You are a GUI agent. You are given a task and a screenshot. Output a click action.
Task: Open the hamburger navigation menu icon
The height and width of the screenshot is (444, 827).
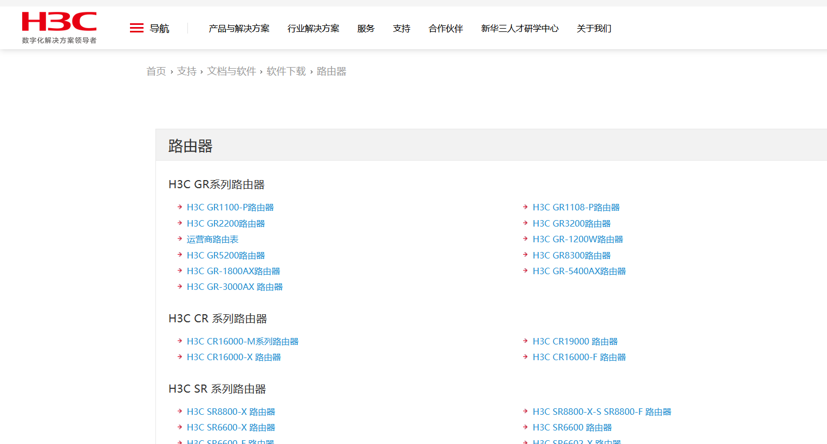(136, 28)
